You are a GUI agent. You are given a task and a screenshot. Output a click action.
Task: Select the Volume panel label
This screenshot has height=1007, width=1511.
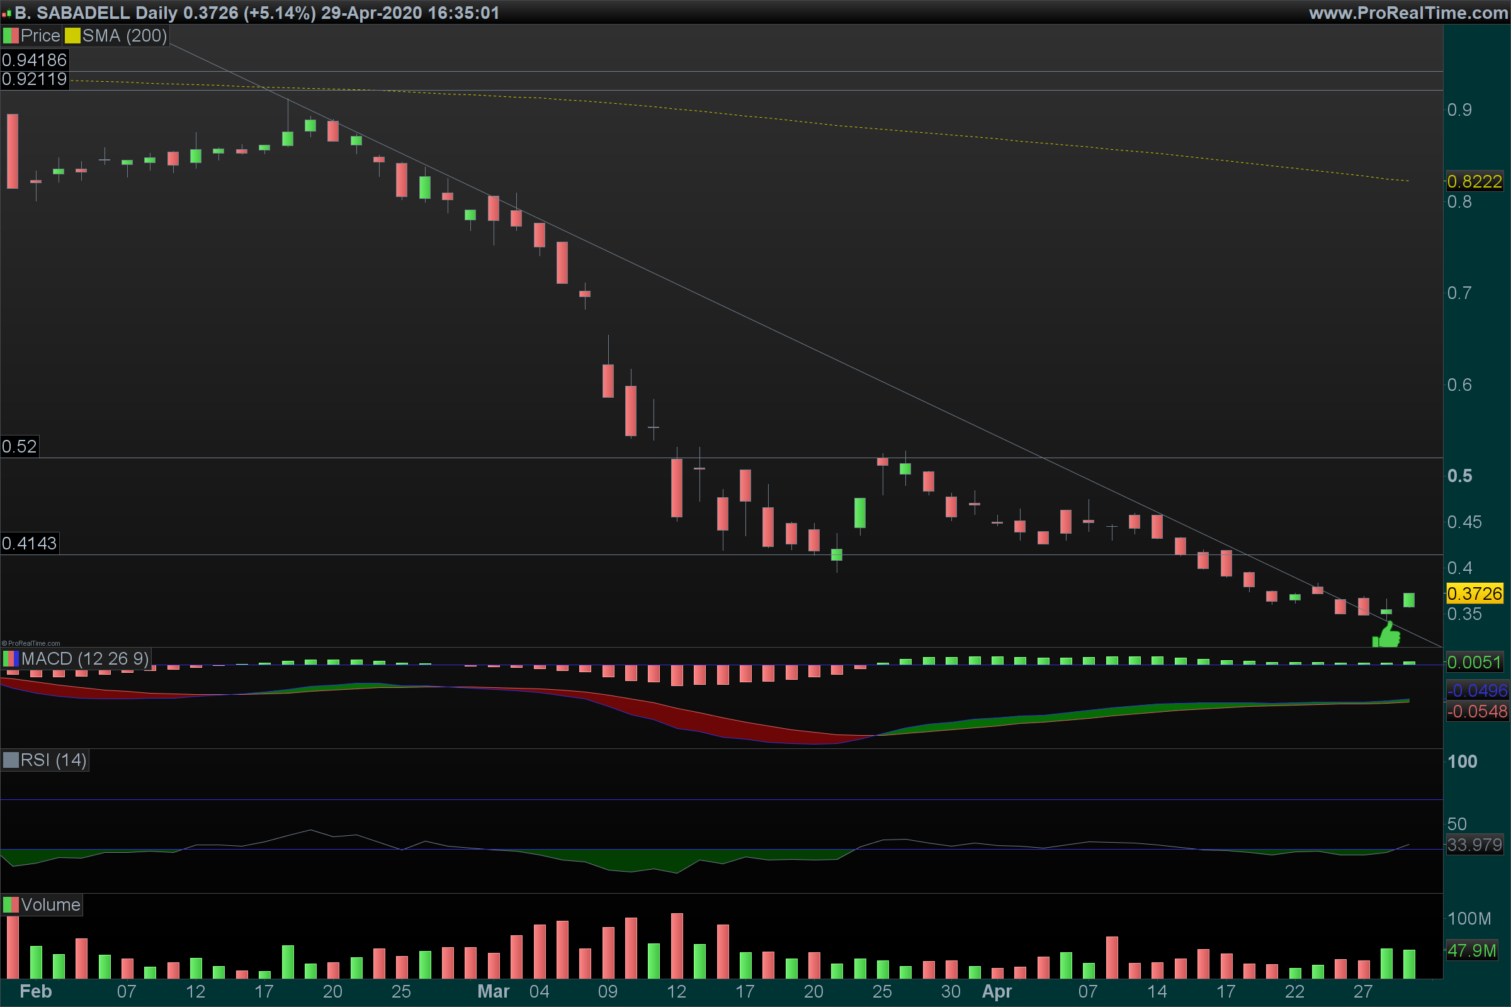coord(50,905)
